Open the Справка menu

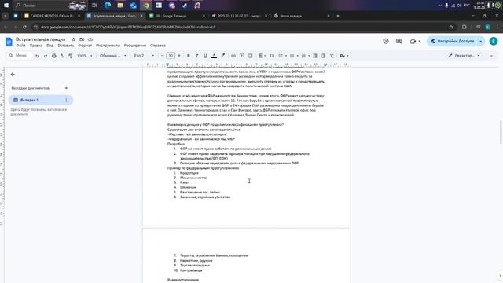tap(158, 46)
